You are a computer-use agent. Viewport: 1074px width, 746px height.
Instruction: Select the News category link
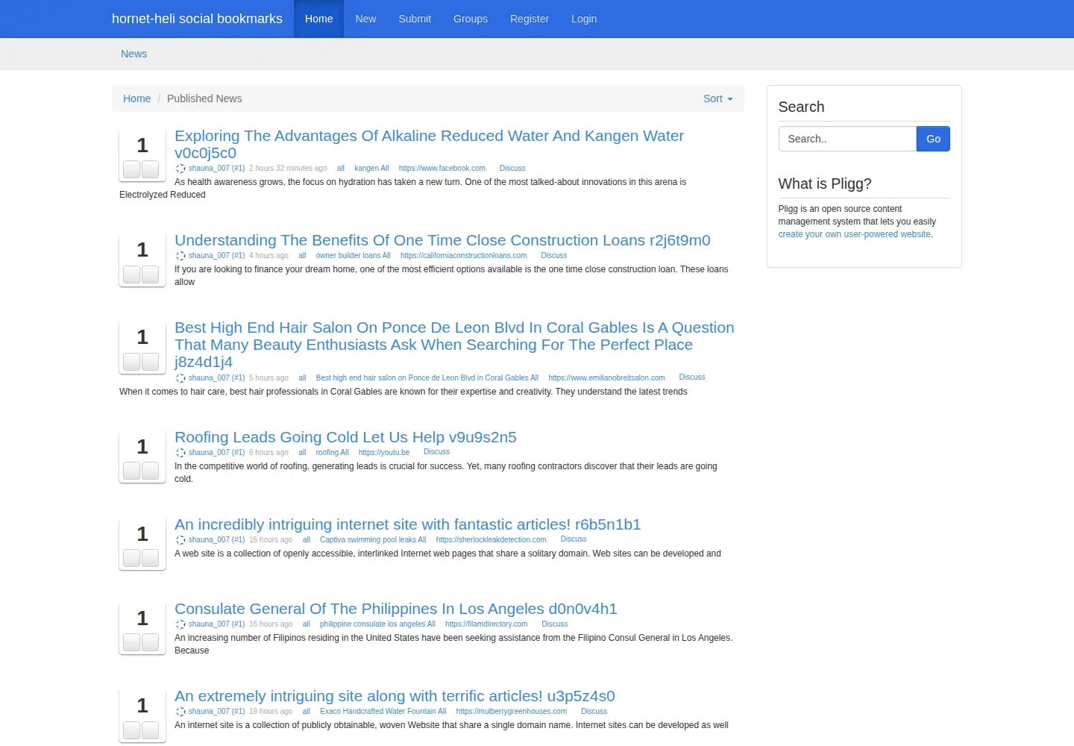[134, 54]
